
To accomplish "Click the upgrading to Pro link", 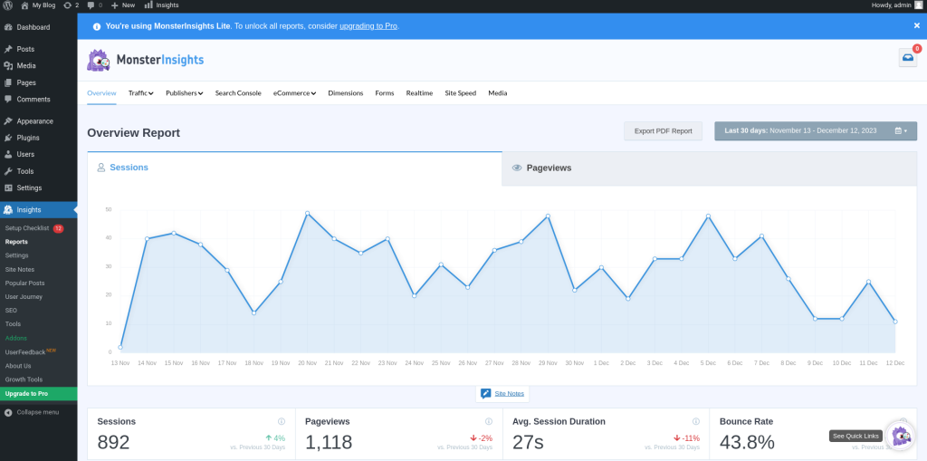I will point(368,26).
